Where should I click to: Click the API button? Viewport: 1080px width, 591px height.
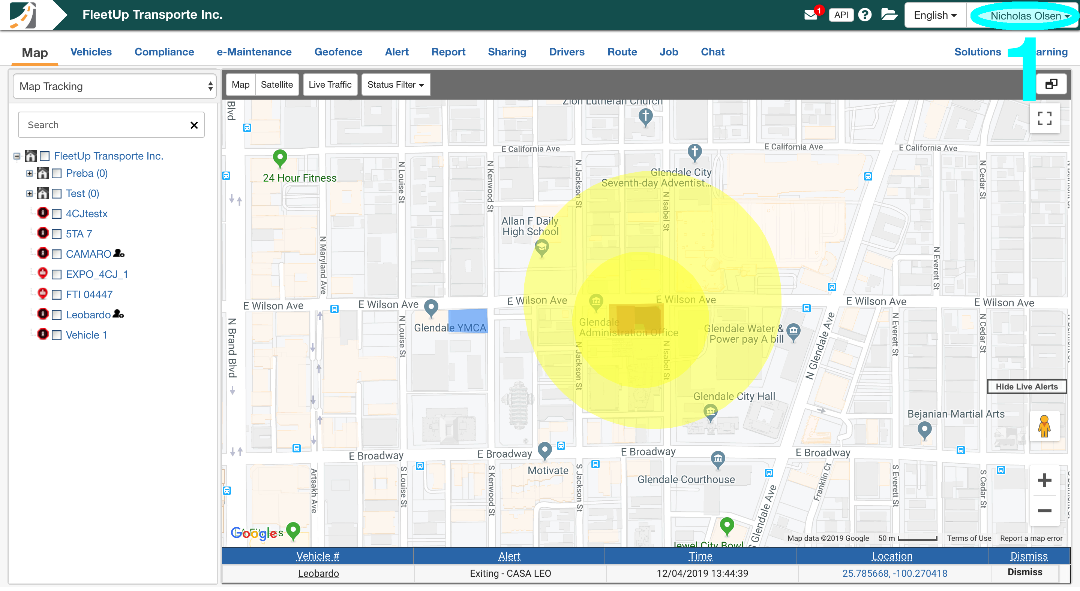pos(841,15)
